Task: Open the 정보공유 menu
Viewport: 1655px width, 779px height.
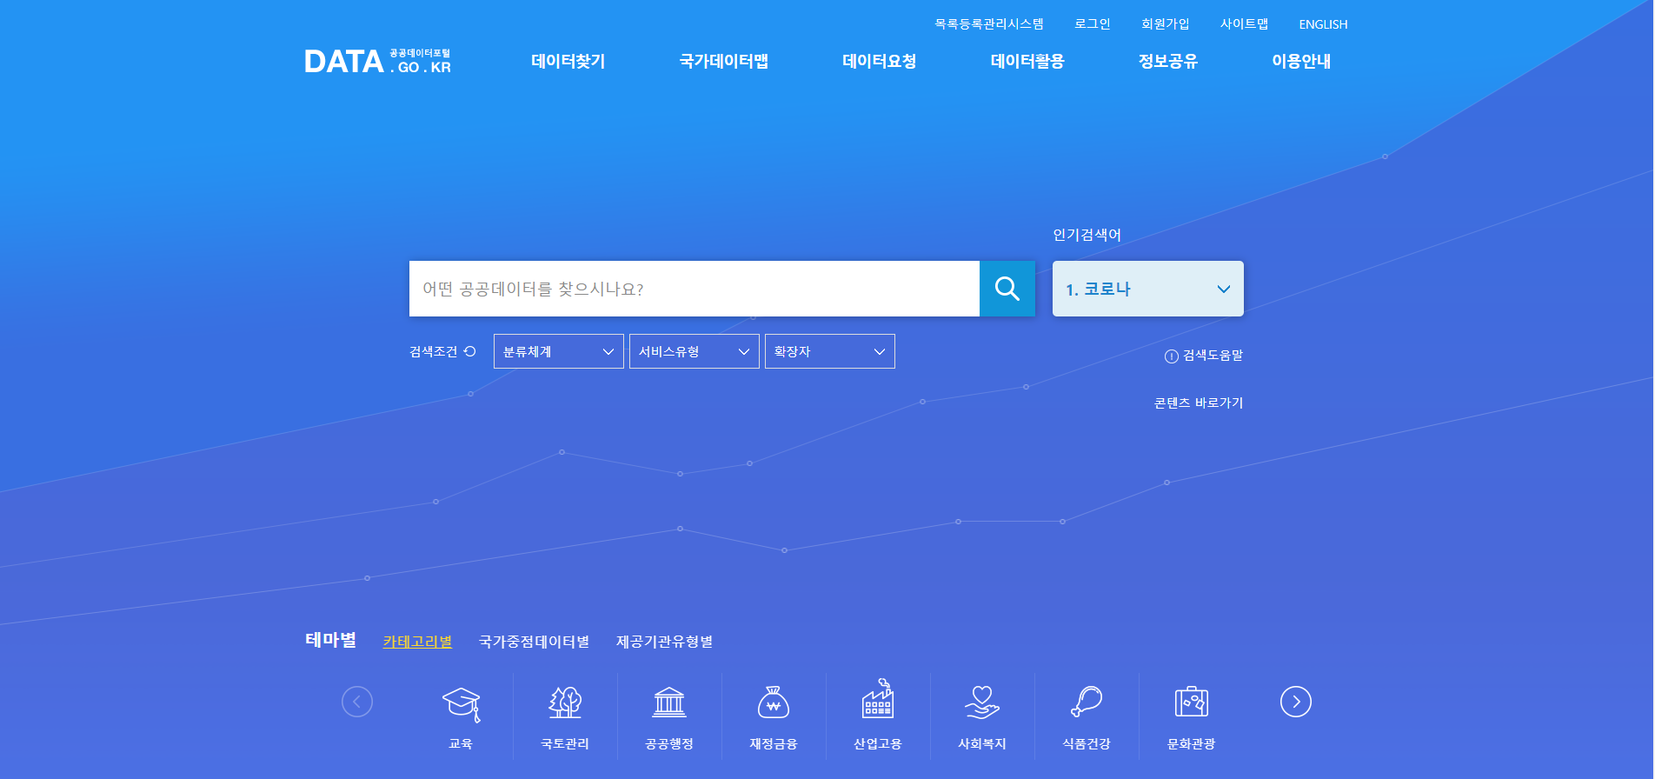Action: [x=1168, y=61]
